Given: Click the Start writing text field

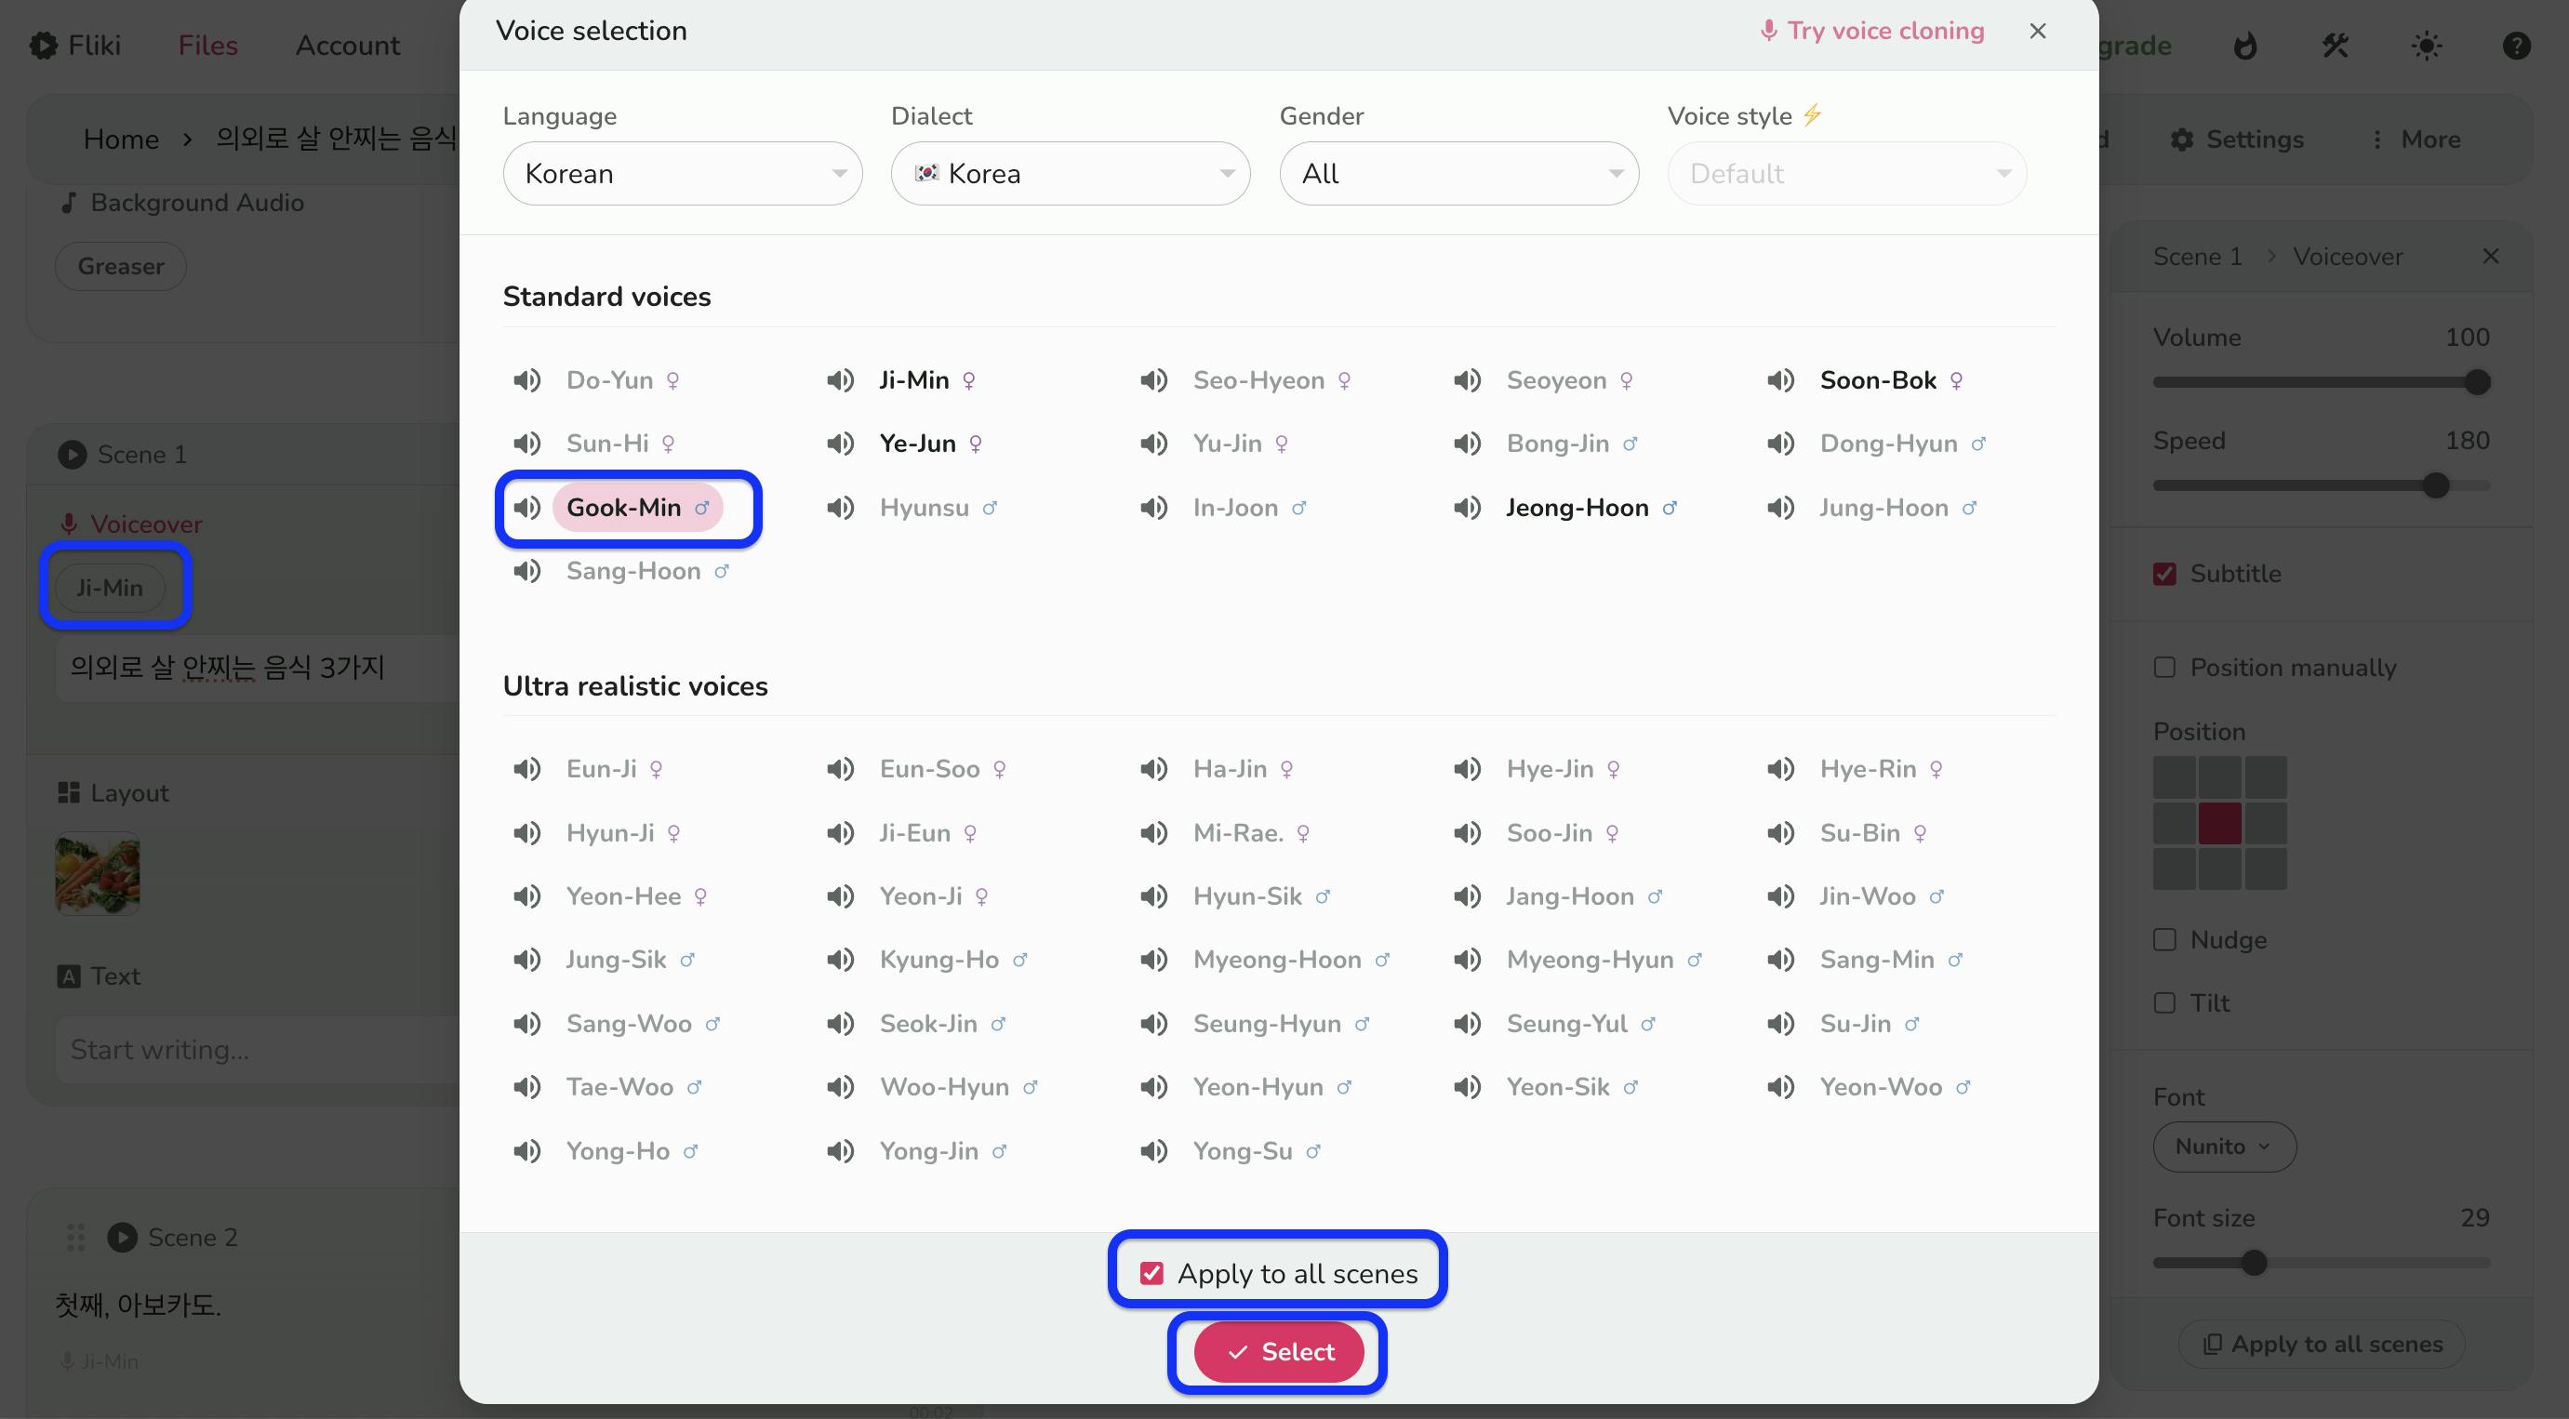Looking at the screenshot, I should click(x=258, y=1050).
